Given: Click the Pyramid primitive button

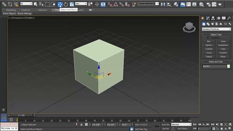Looking at the screenshot, I should pyautogui.click(x=223, y=53).
